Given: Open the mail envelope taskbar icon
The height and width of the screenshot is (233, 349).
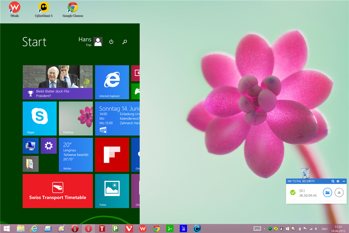Looking at the screenshot, I should pos(48,229).
